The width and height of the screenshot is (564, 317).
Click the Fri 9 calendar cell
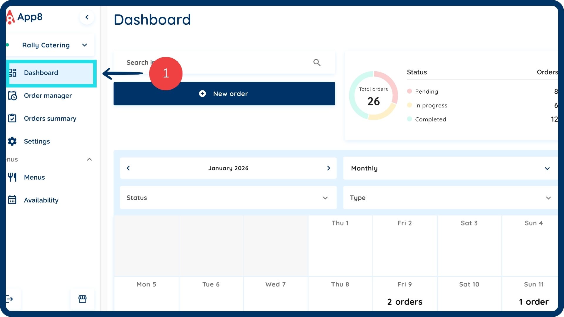(x=404, y=294)
